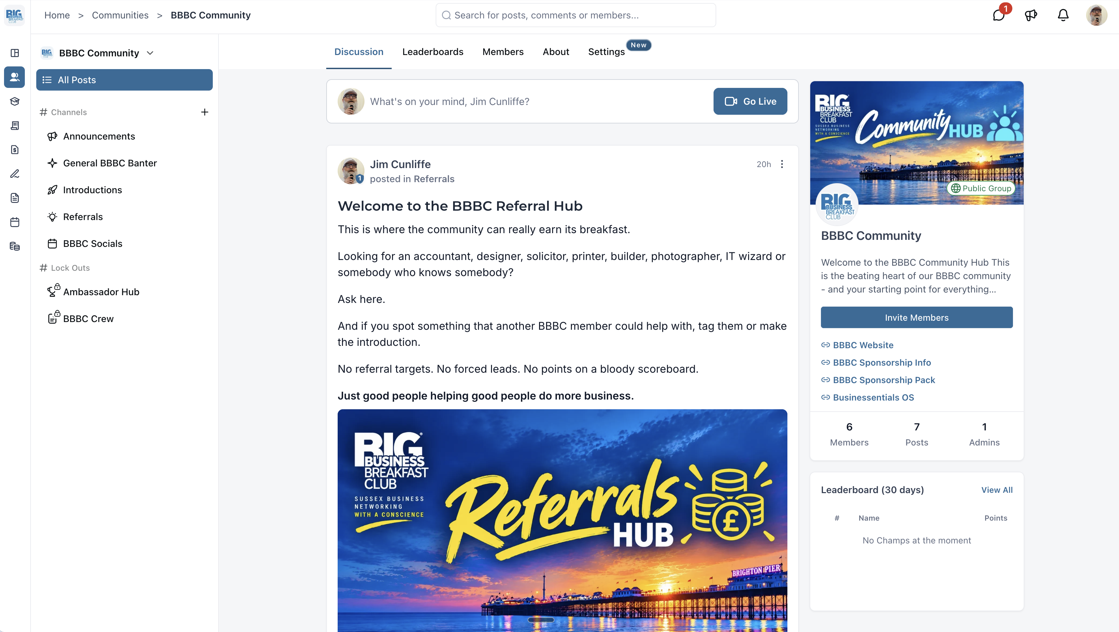Viewport: 1119px width, 632px height.
Task: Open the text document icon in left rail
Action: 15,198
